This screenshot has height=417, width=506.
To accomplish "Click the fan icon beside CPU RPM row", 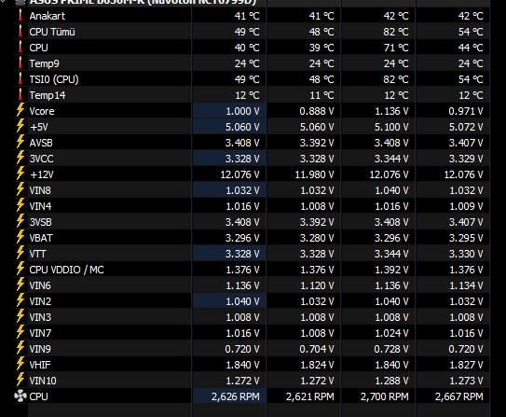I will 21,396.
